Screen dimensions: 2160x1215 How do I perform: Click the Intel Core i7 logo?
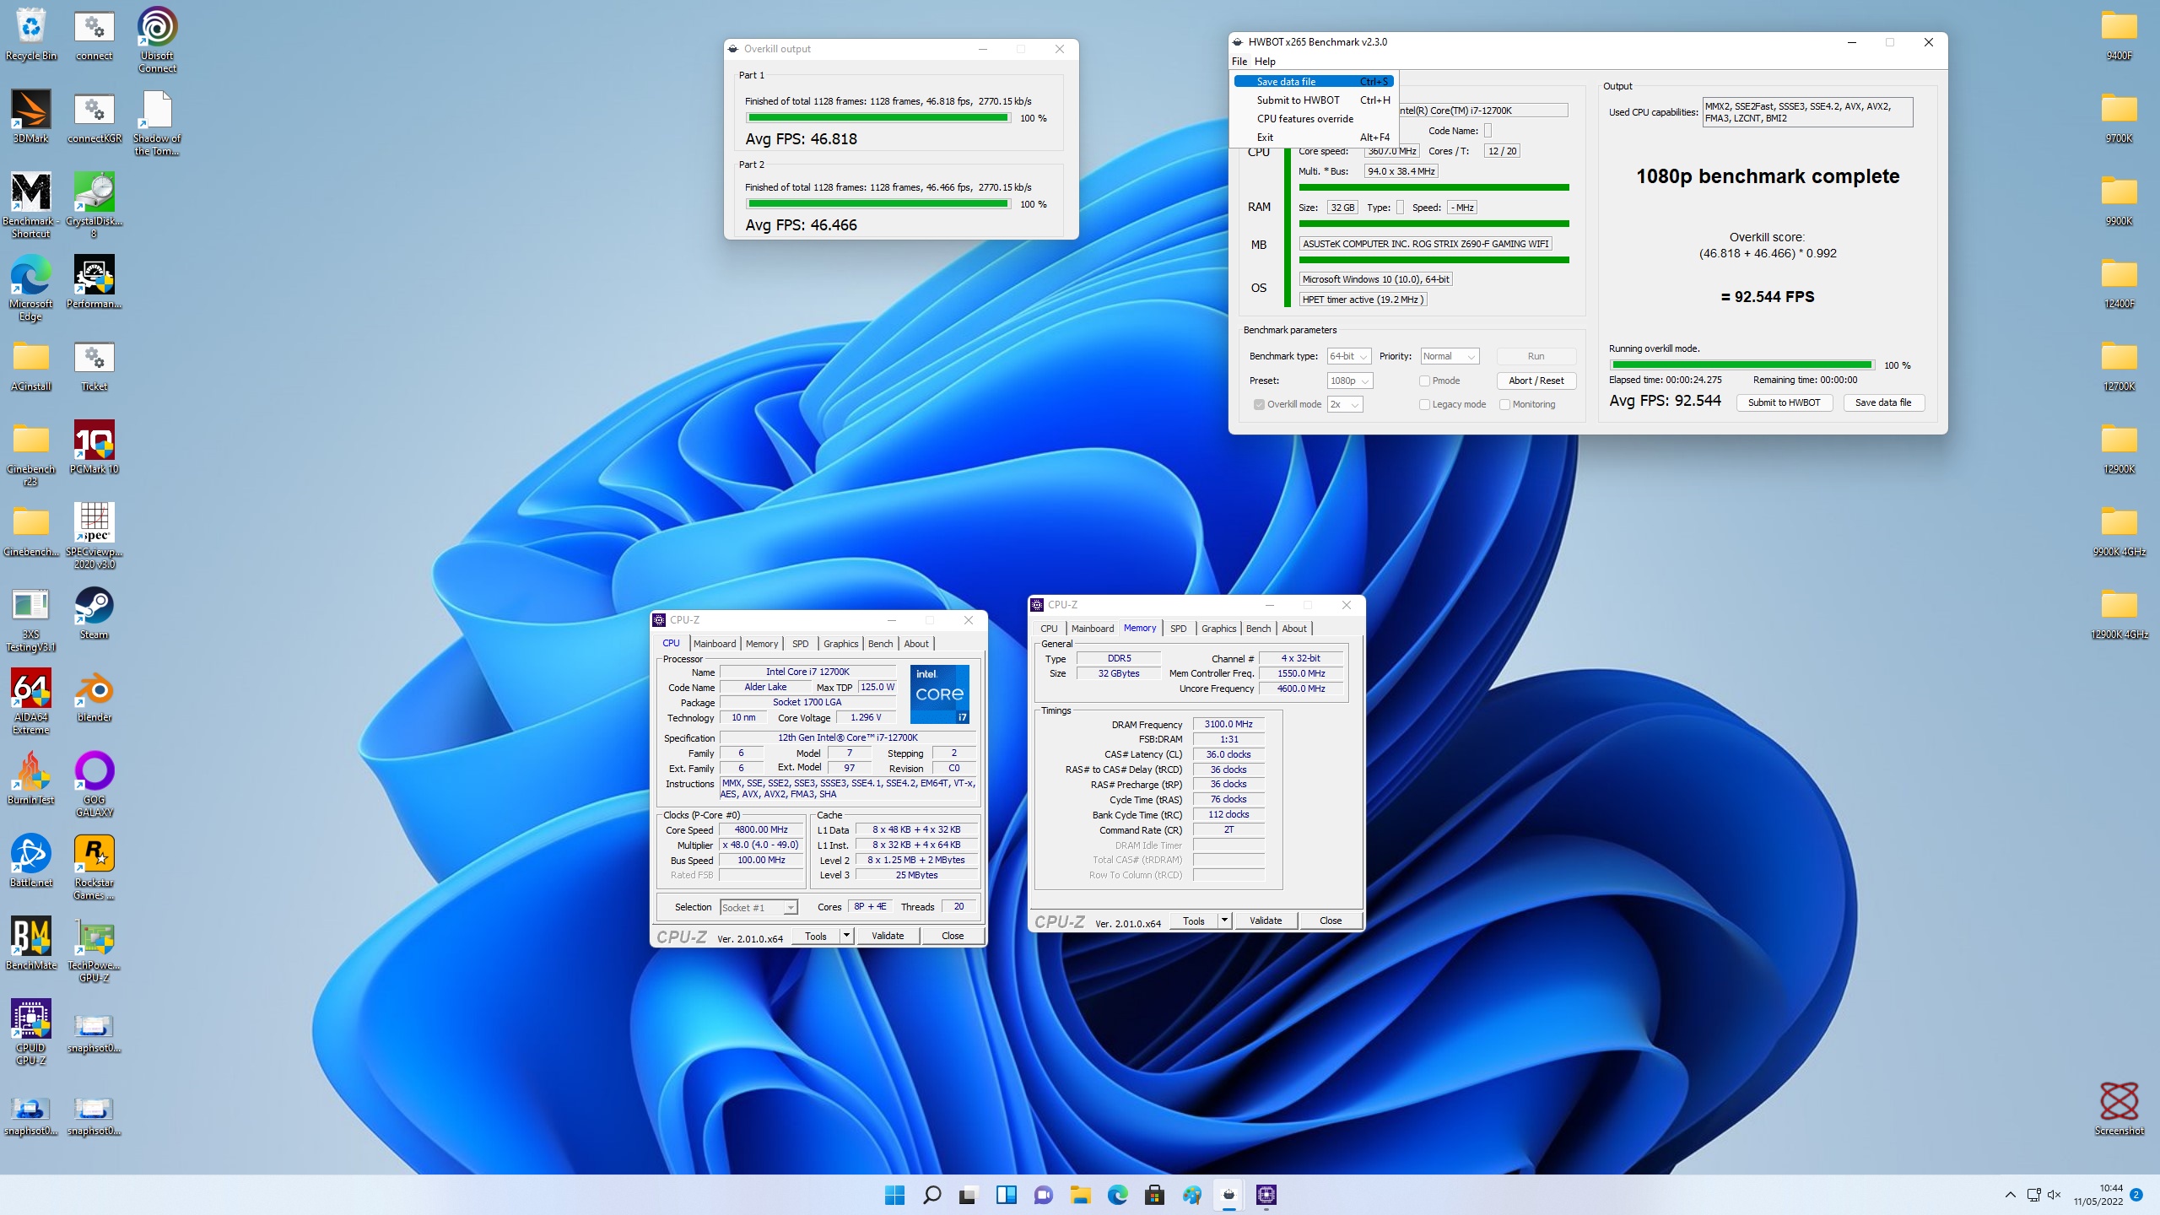939,694
